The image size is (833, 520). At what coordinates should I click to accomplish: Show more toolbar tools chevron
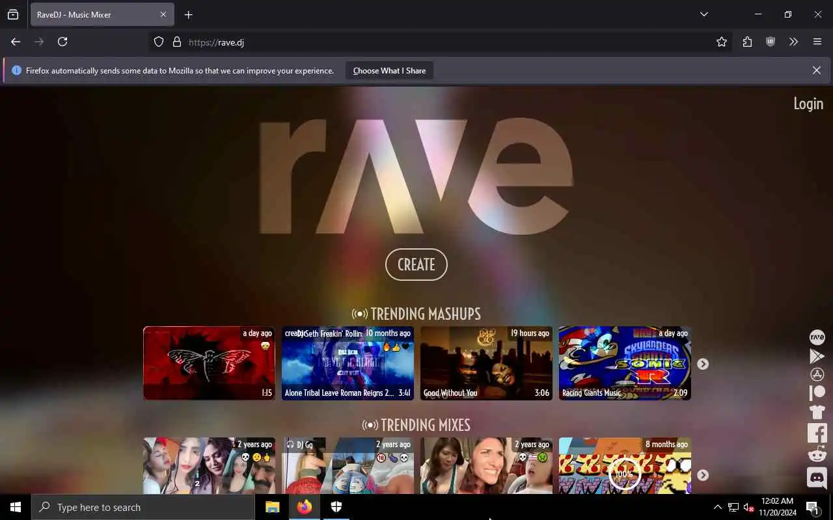coord(794,42)
